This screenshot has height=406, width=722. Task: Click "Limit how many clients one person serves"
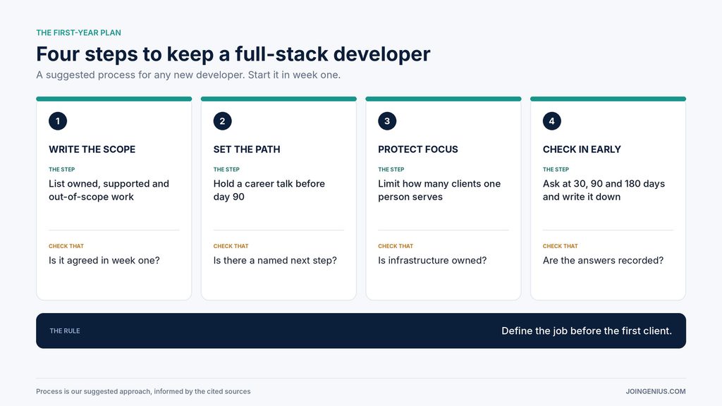tap(439, 190)
